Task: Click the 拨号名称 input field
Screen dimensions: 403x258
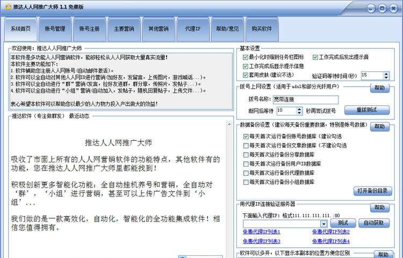Action: coord(306,99)
